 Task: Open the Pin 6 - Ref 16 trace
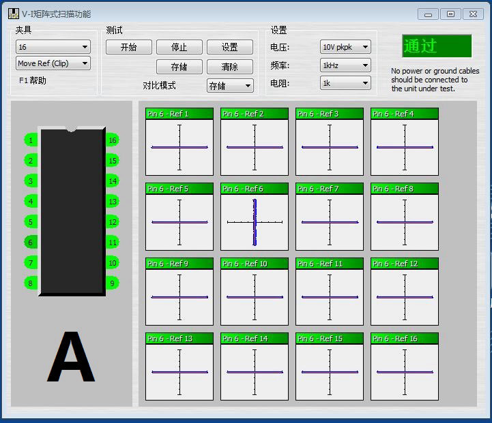point(405,366)
